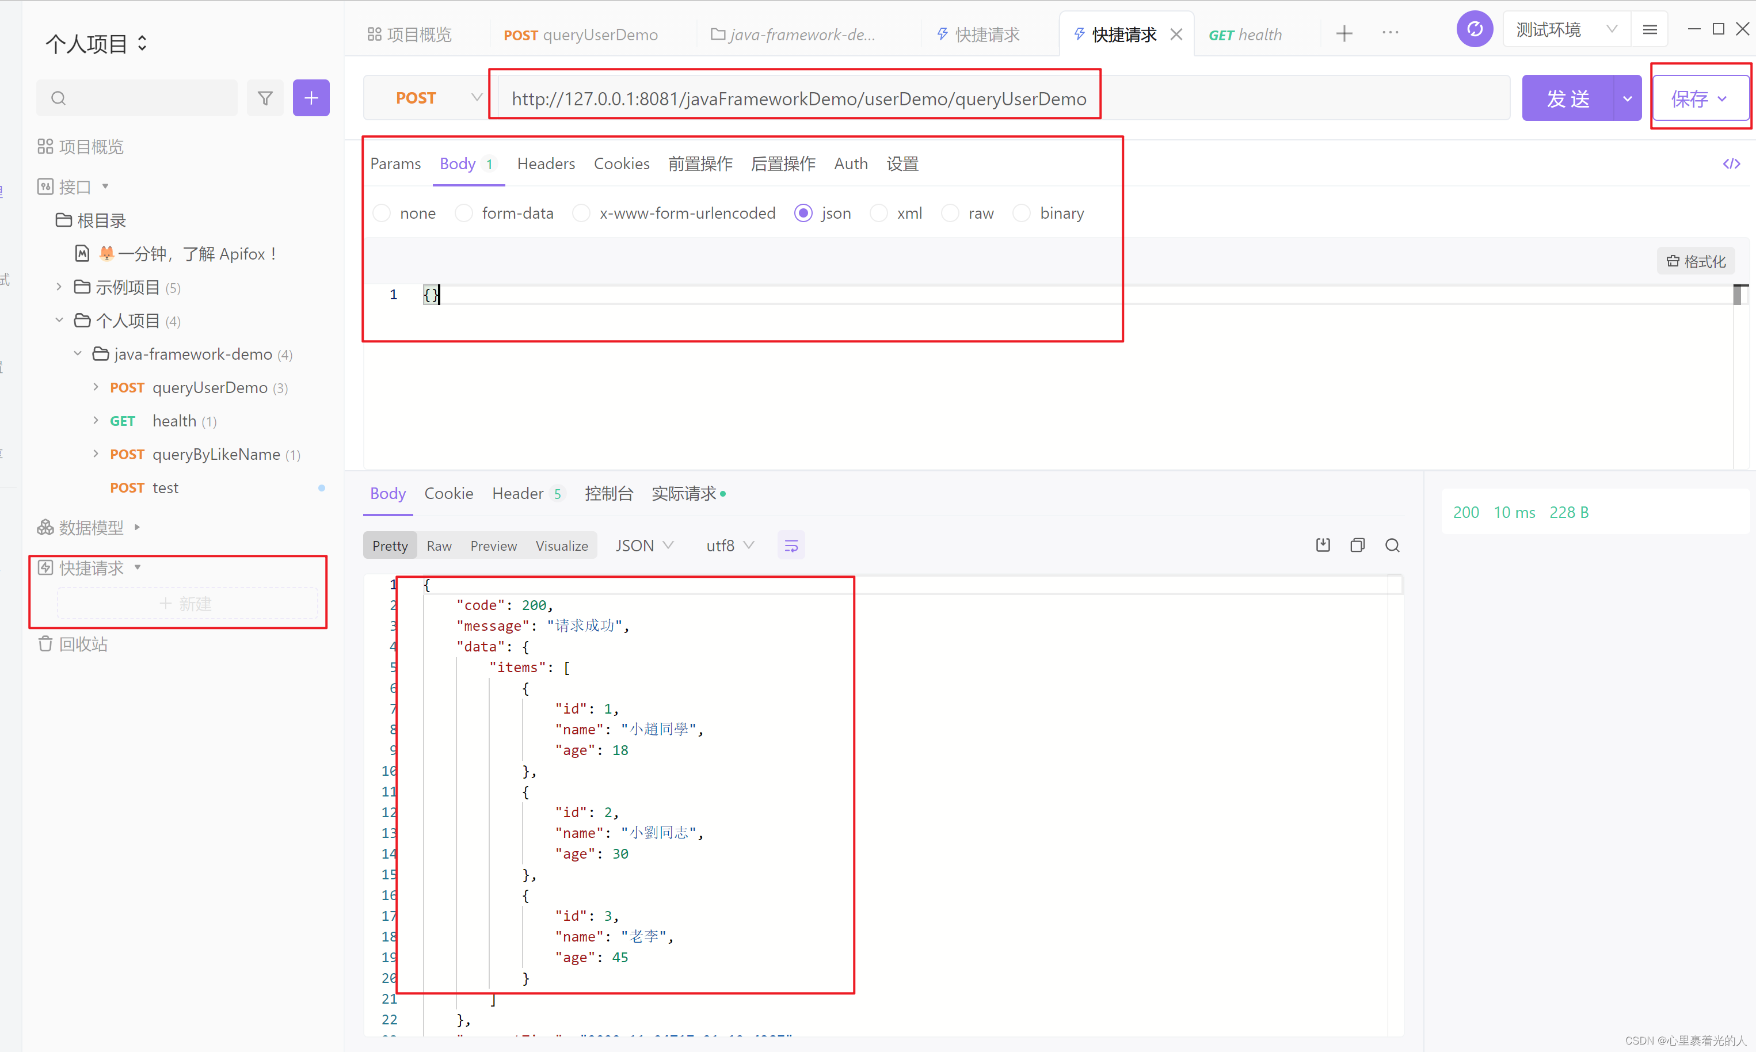Select the 根目录 folder icon
This screenshot has height=1052, width=1756.
point(64,220)
